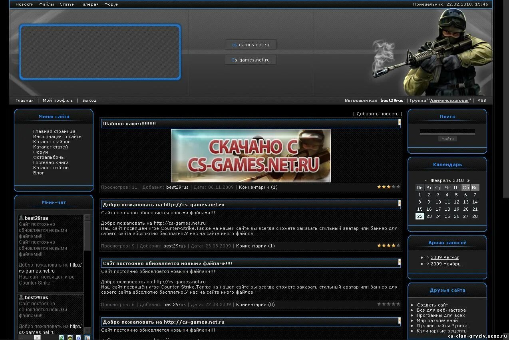This screenshot has width=509, height=340.
Task: Click the Найти search button
Action: click(447, 139)
